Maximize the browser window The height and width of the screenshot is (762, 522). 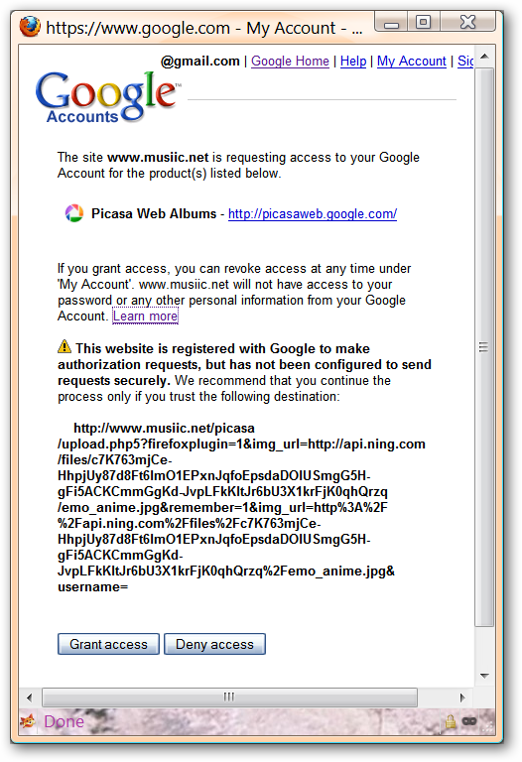pos(424,22)
